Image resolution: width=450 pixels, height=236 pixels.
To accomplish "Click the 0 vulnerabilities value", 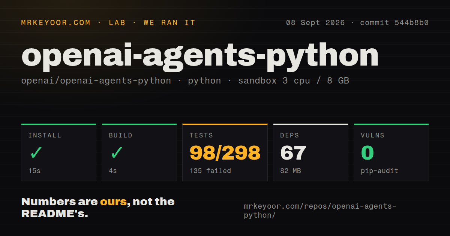I will 367,153.
